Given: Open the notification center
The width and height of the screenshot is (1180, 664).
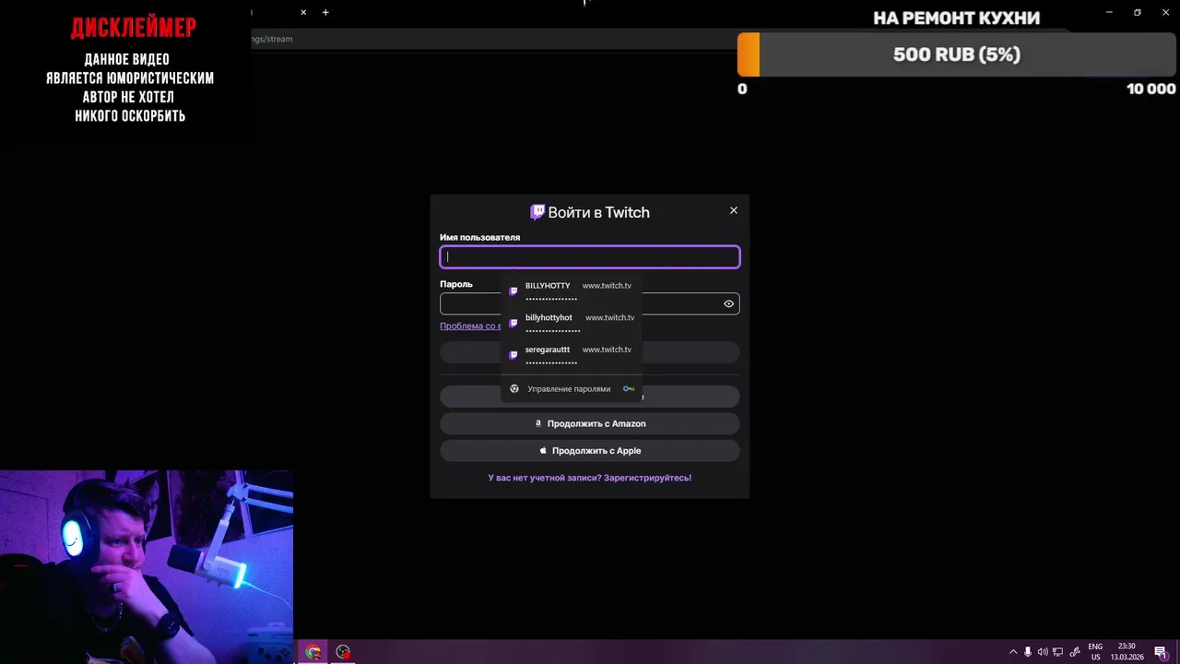Looking at the screenshot, I should pyautogui.click(x=1161, y=652).
